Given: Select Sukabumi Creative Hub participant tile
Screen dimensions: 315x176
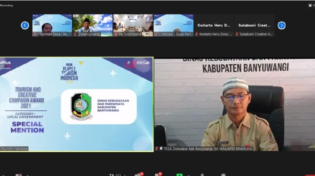Looking at the screenshot, I should pyautogui.click(x=255, y=25).
